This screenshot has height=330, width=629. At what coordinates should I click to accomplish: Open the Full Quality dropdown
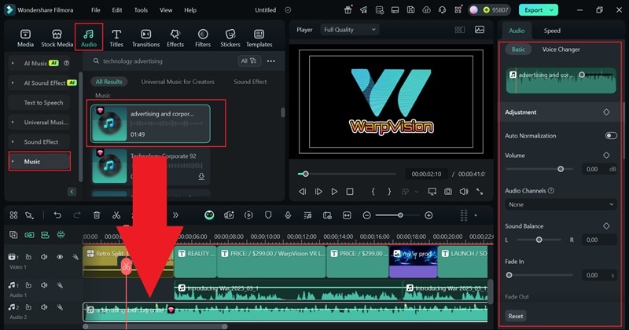pos(349,30)
